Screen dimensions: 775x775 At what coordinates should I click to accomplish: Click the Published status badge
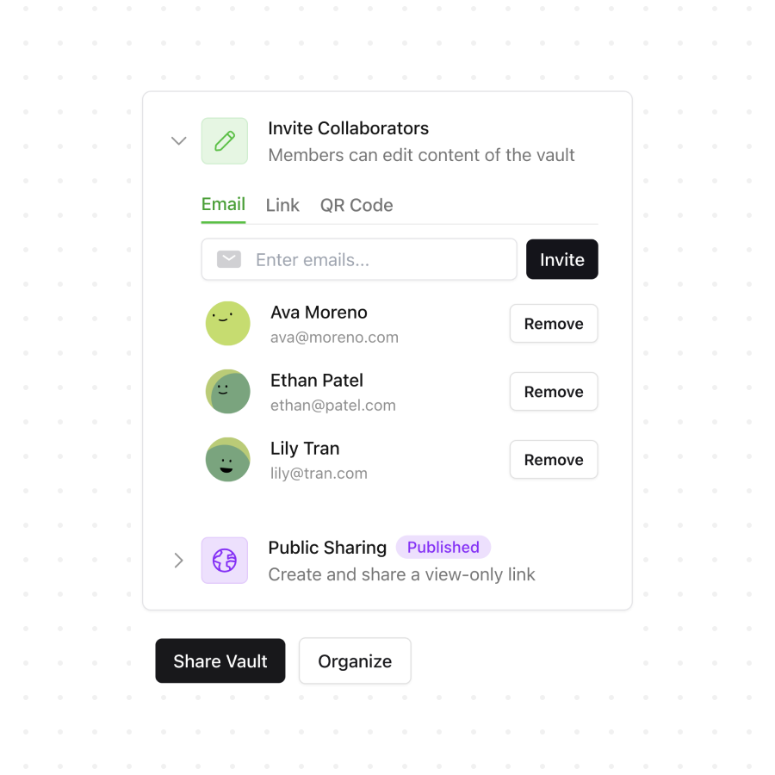point(443,547)
